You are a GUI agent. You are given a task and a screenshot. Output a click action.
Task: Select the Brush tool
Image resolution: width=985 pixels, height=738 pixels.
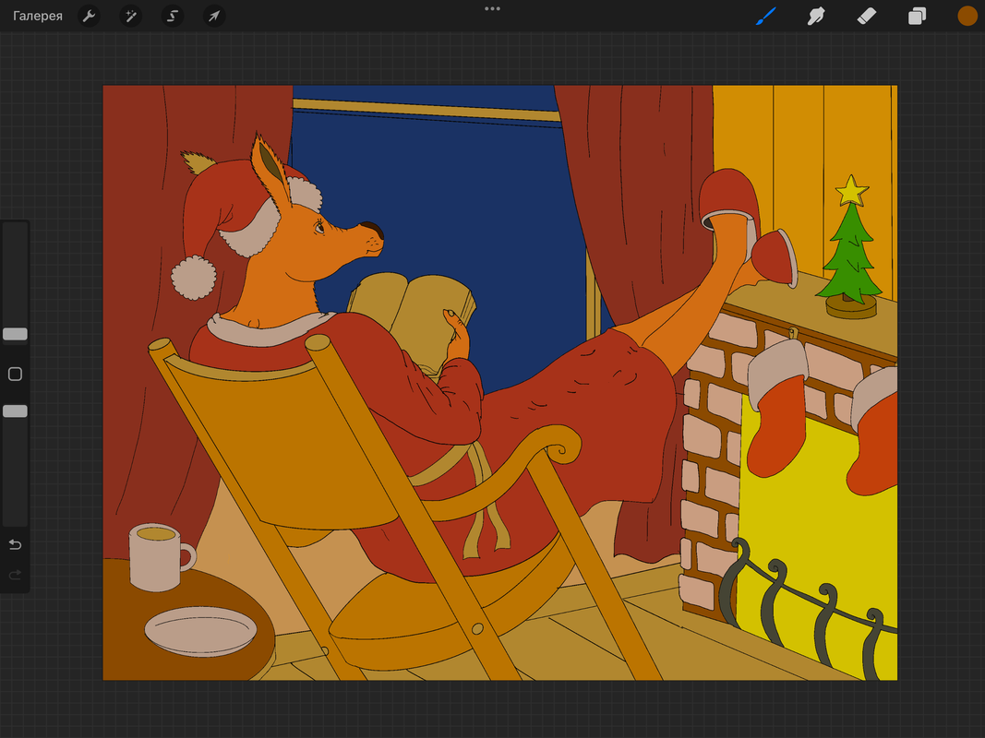[x=766, y=16]
